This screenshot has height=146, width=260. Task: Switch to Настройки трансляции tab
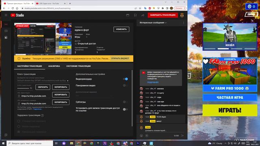tap(30, 66)
